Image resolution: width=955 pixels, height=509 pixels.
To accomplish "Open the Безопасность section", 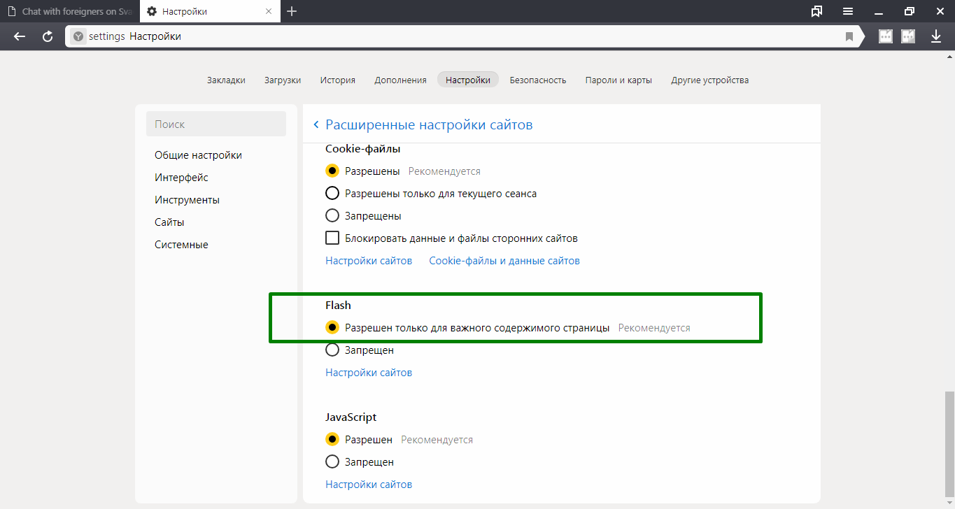I will pyautogui.click(x=538, y=80).
